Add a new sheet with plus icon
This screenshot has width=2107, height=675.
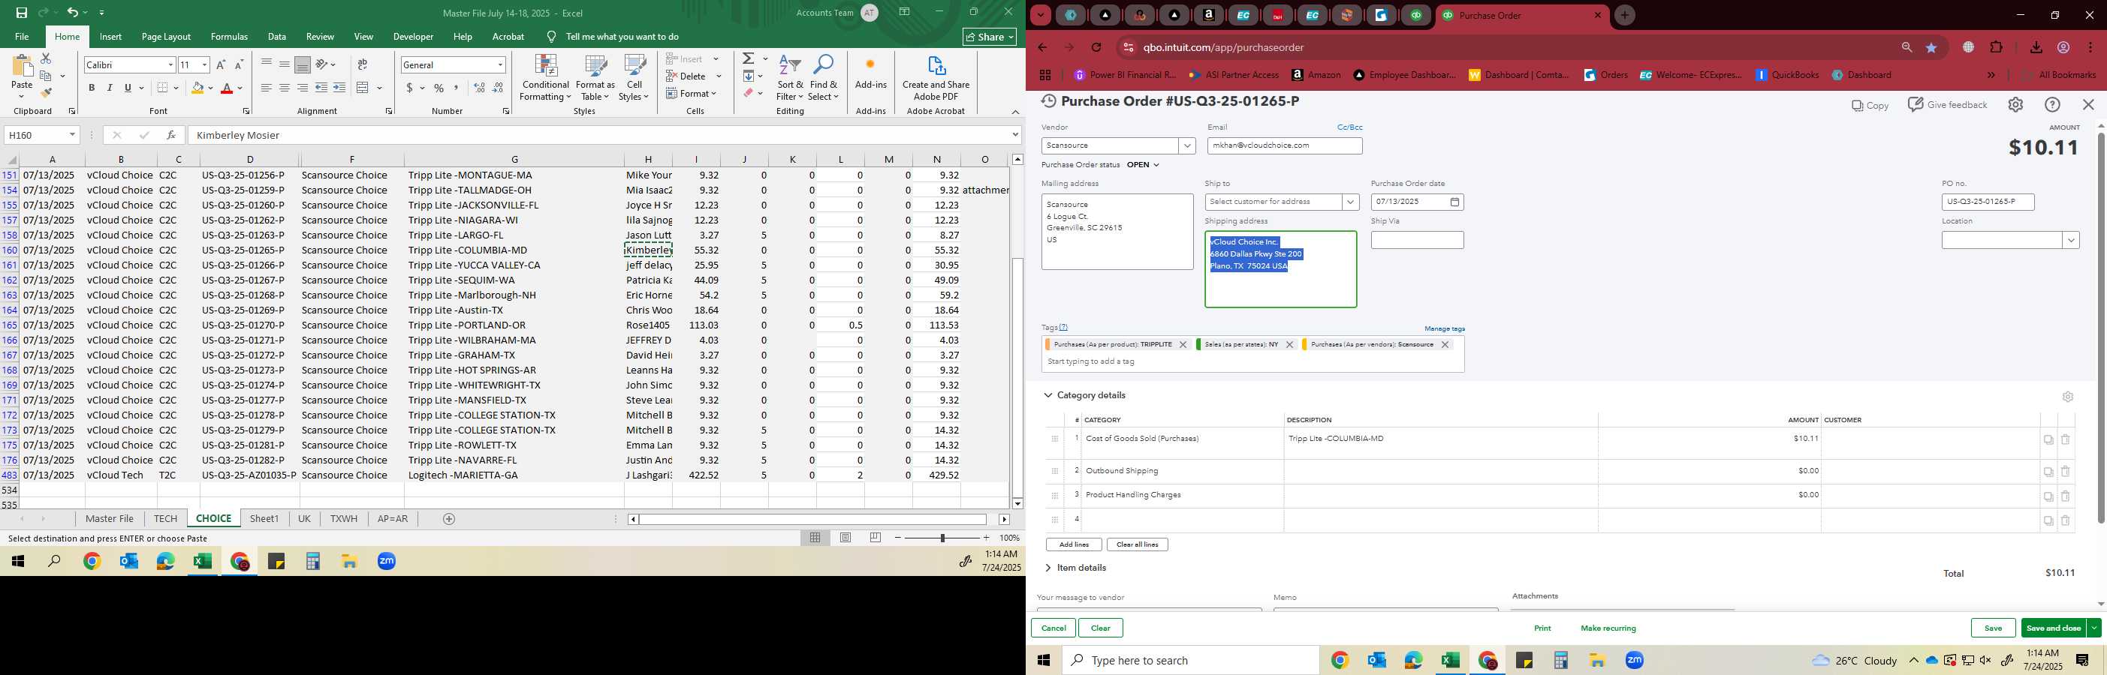(448, 519)
